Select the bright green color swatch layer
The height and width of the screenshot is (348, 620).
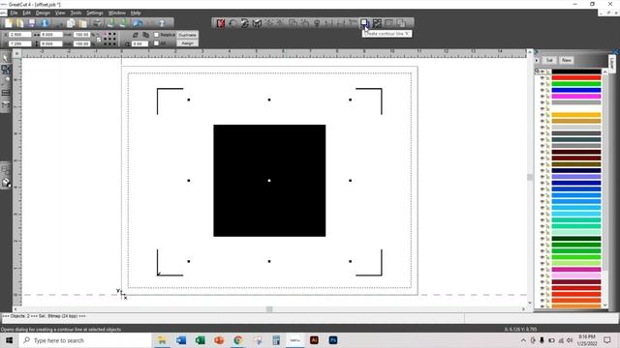[576, 84]
